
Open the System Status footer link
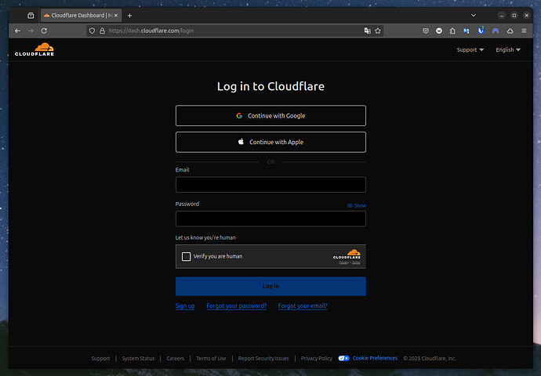pyautogui.click(x=138, y=359)
